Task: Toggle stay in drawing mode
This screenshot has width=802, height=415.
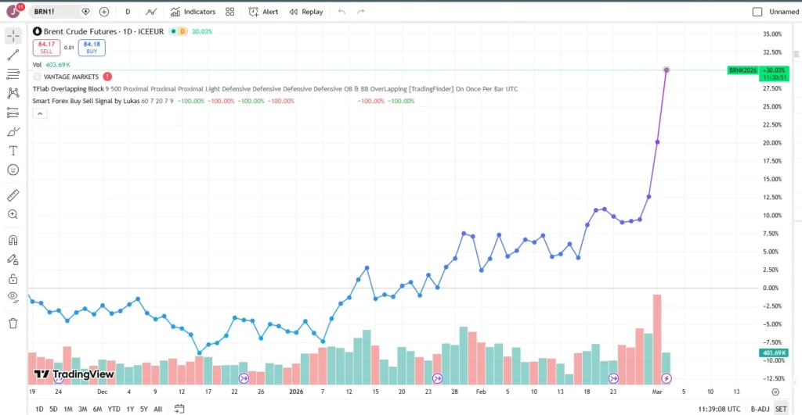Action: click(x=13, y=259)
